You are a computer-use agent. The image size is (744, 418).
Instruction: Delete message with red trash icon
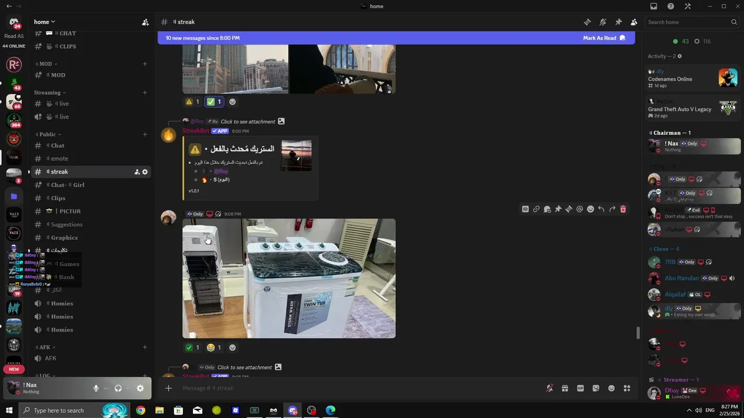tap(623, 209)
